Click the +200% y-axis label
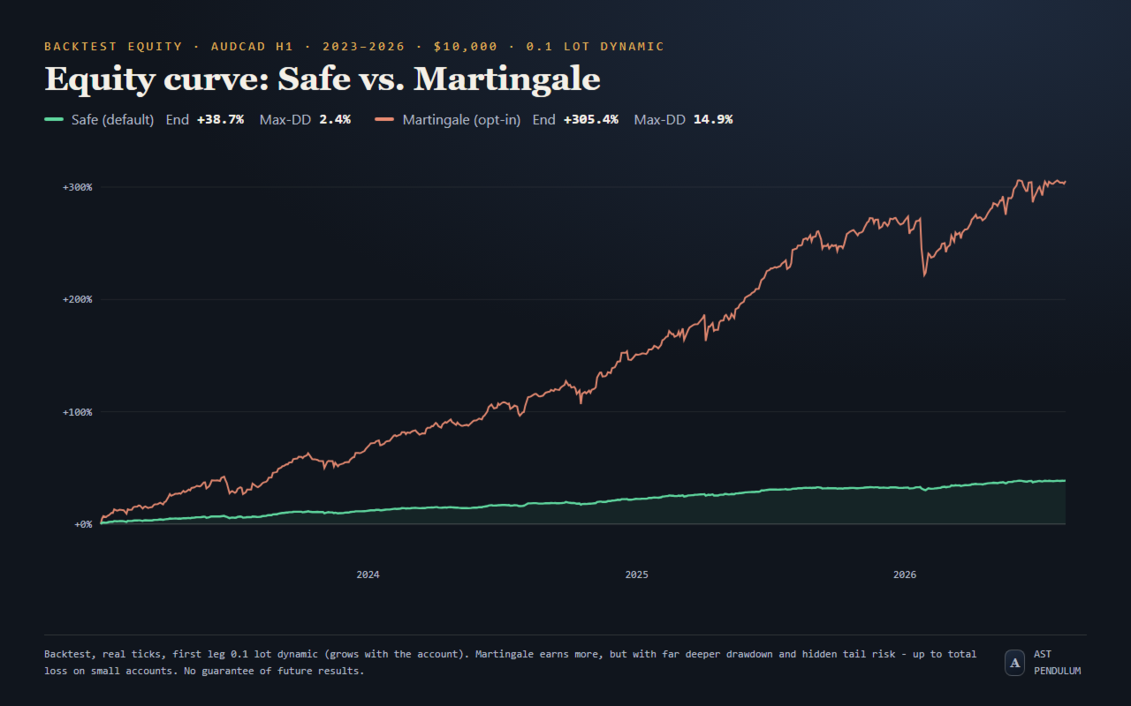 77,299
